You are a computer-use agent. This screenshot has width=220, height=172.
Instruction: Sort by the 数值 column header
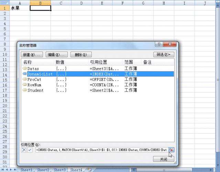pyautogui.click(x=71, y=62)
